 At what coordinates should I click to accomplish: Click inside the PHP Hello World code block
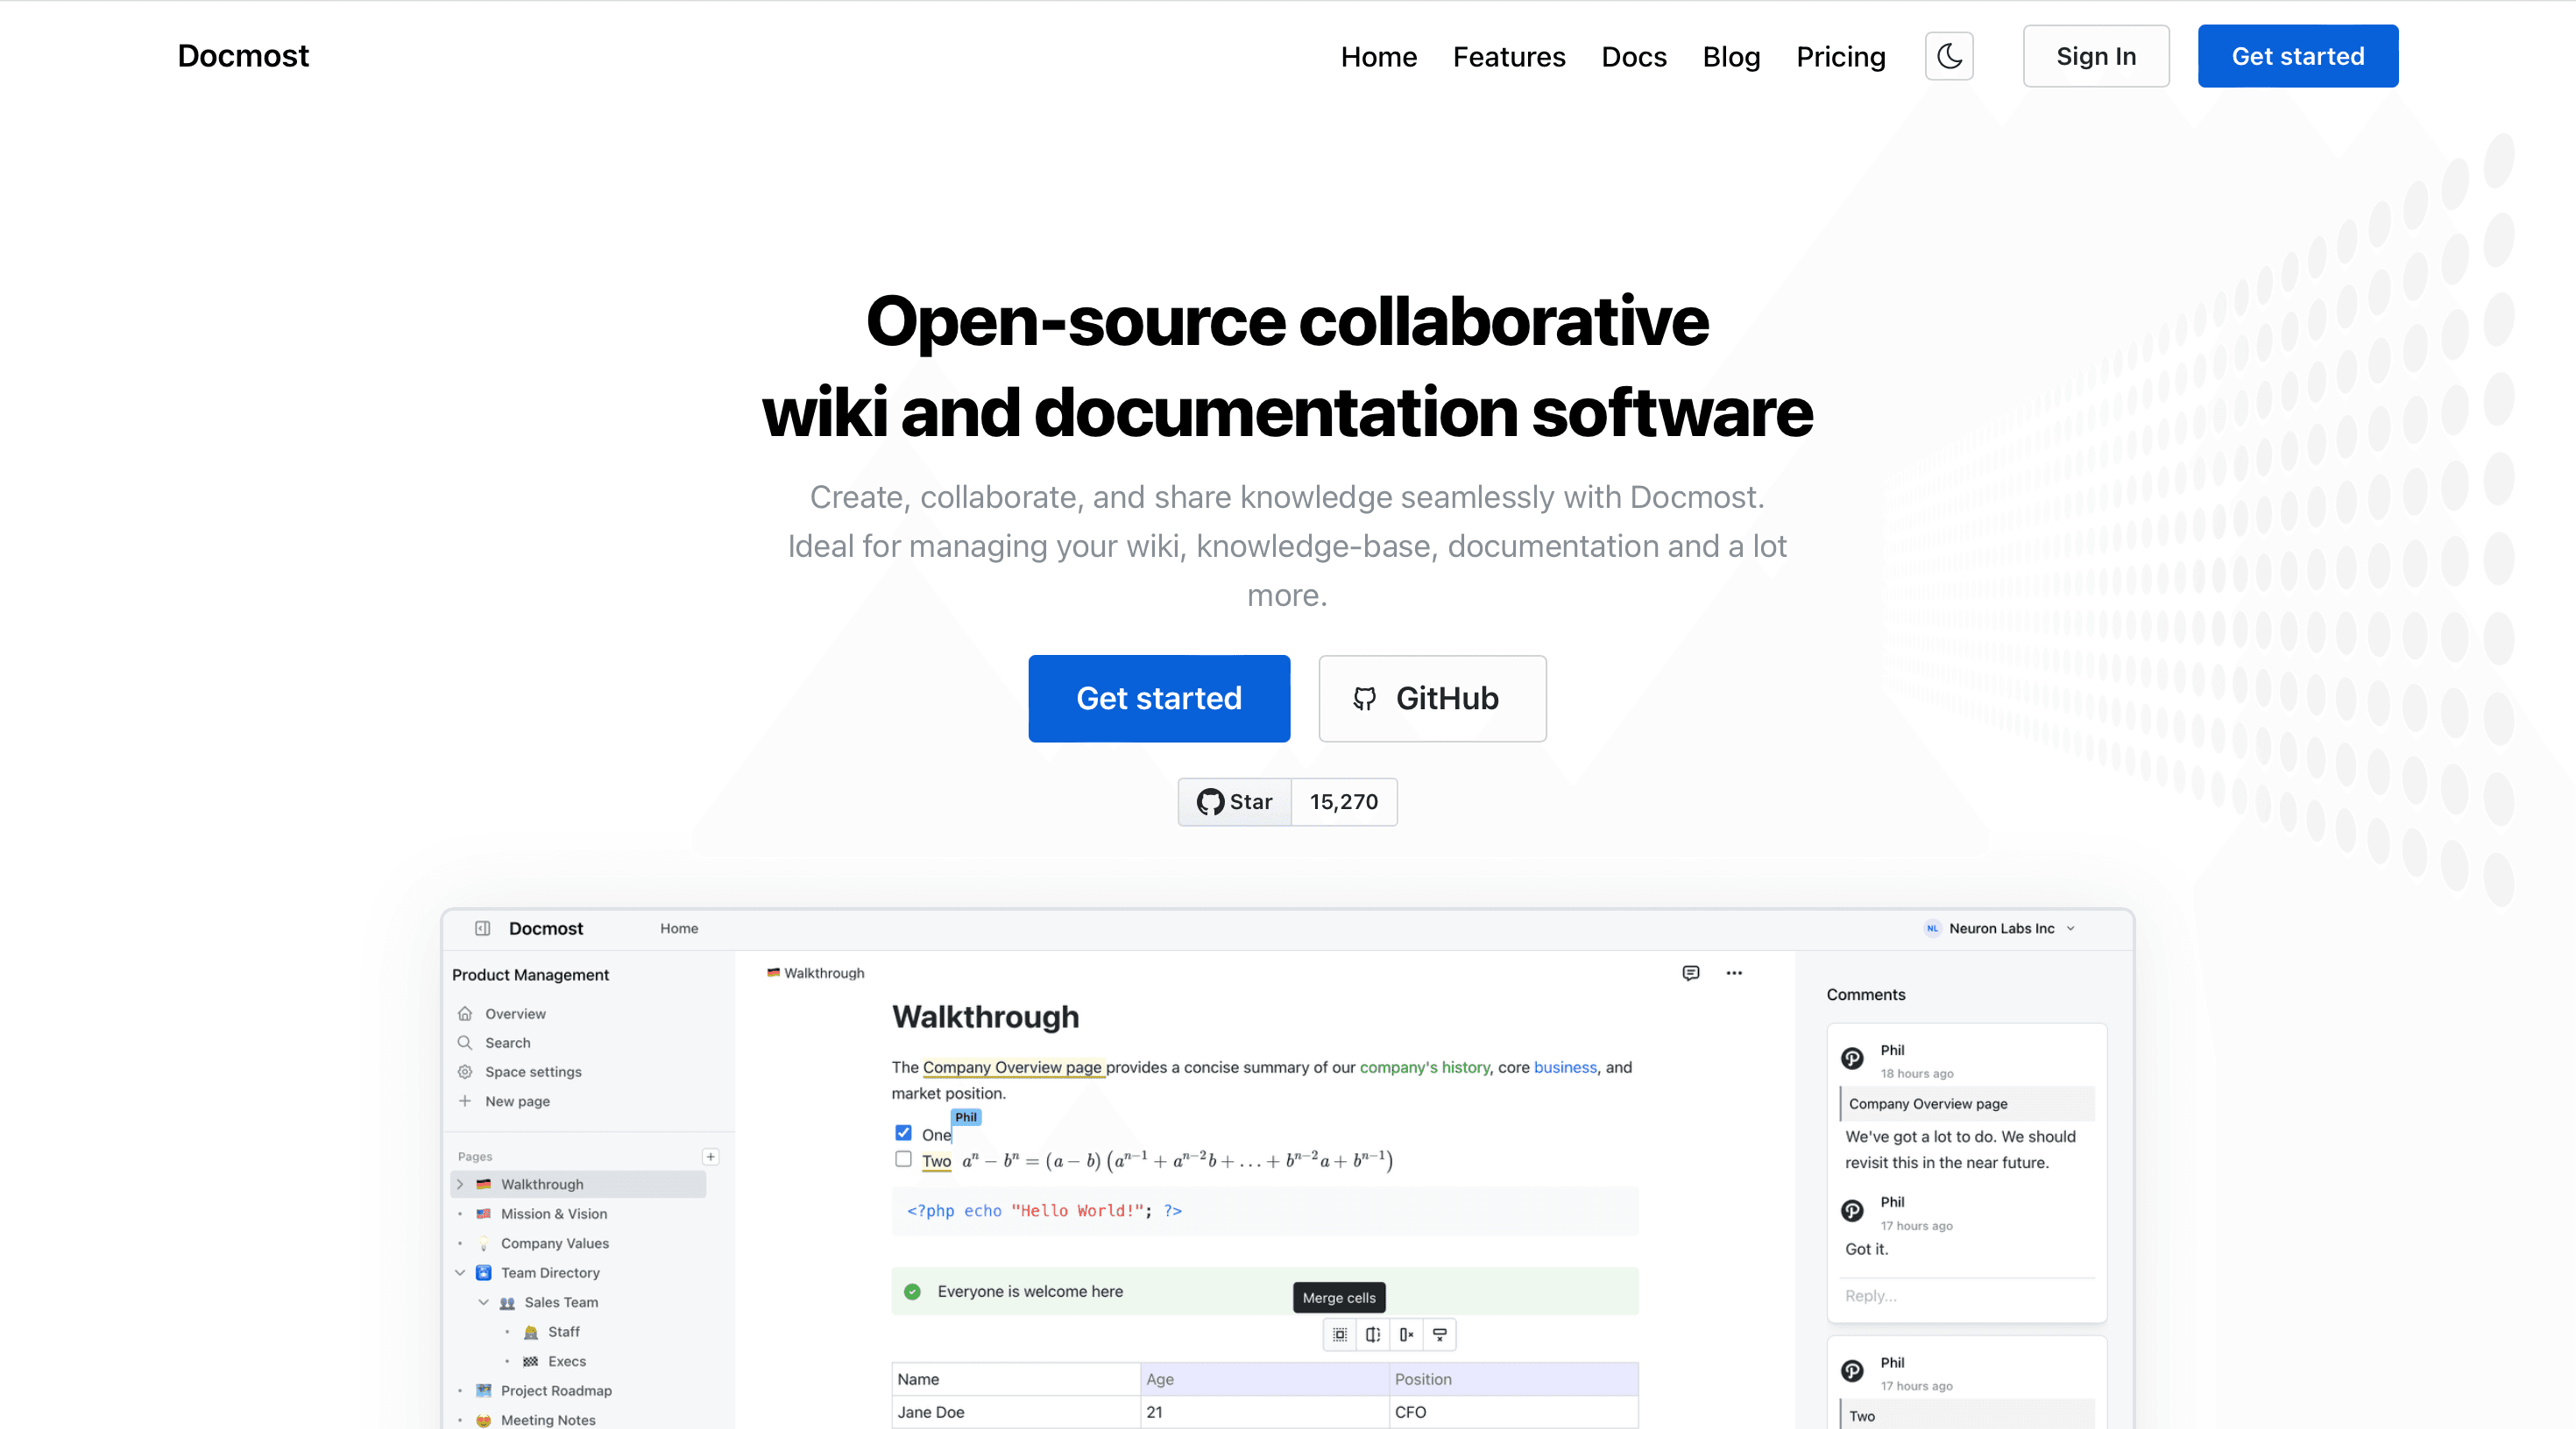1264,1210
